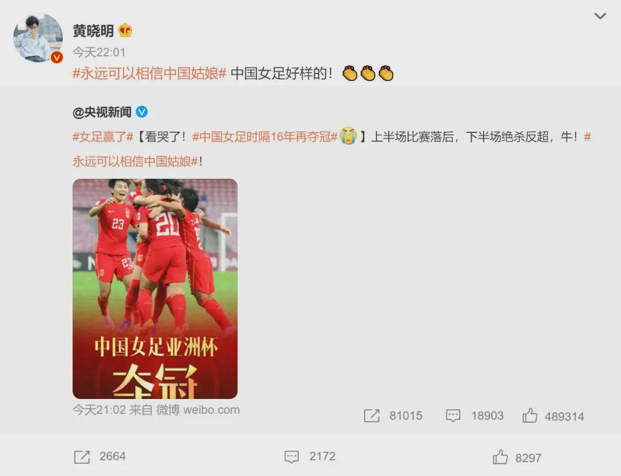Screen dimensions: 621x476
Task: Open the post options chevron menu
Action: pyautogui.click(x=600, y=16)
